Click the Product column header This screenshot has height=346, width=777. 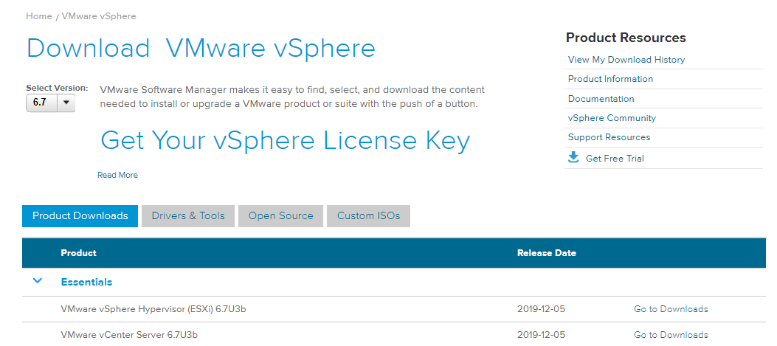(79, 253)
